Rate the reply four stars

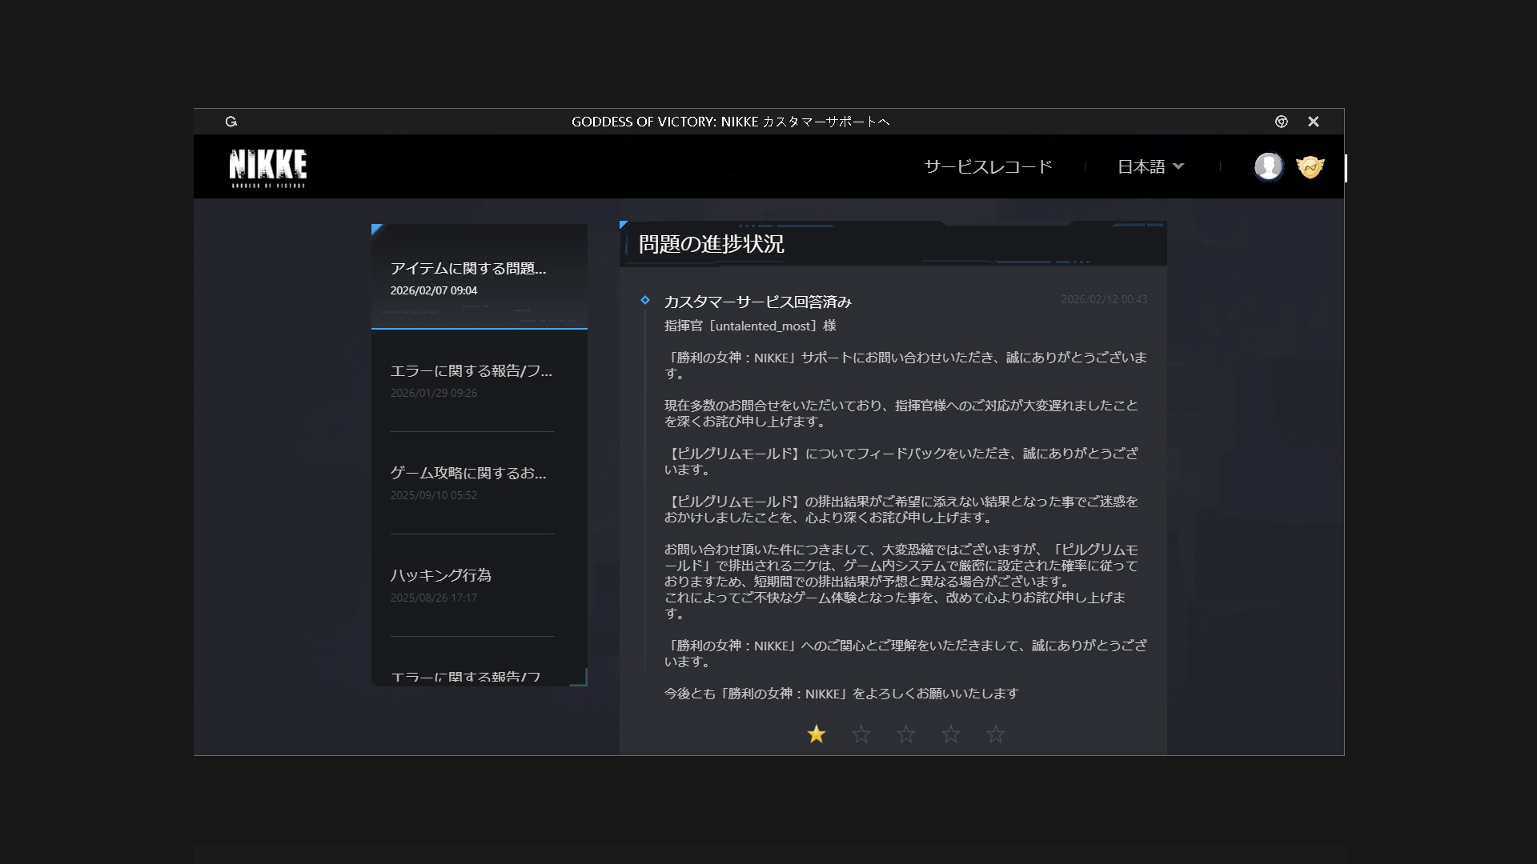point(950,734)
